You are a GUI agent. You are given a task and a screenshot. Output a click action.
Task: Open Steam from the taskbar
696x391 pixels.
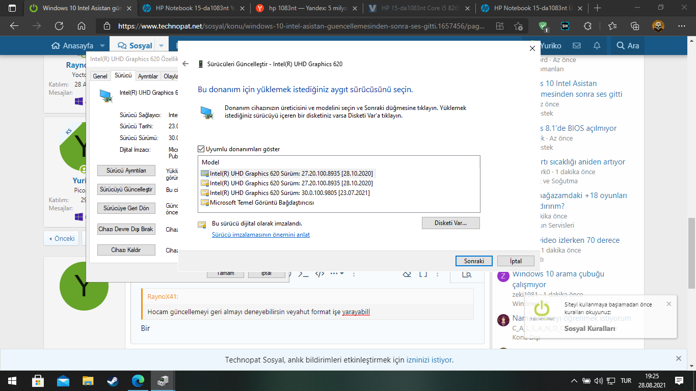click(x=113, y=380)
